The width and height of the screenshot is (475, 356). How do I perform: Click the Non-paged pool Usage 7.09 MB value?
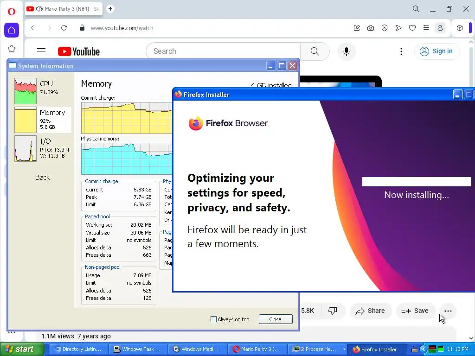[x=142, y=275]
